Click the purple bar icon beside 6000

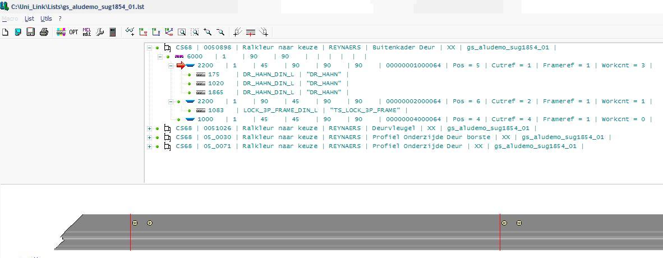[178, 57]
